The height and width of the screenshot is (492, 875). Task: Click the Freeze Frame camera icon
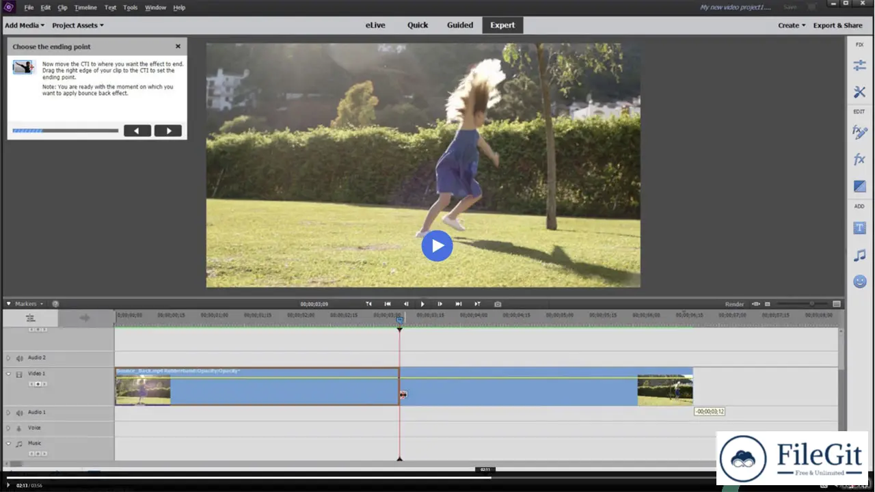coord(498,304)
